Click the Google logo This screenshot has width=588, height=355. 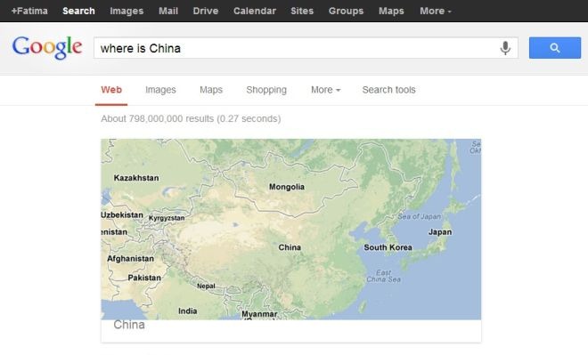47,47
